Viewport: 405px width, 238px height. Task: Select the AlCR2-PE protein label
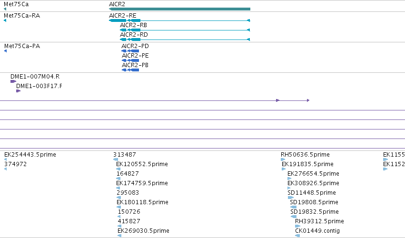tap(135, 56)
